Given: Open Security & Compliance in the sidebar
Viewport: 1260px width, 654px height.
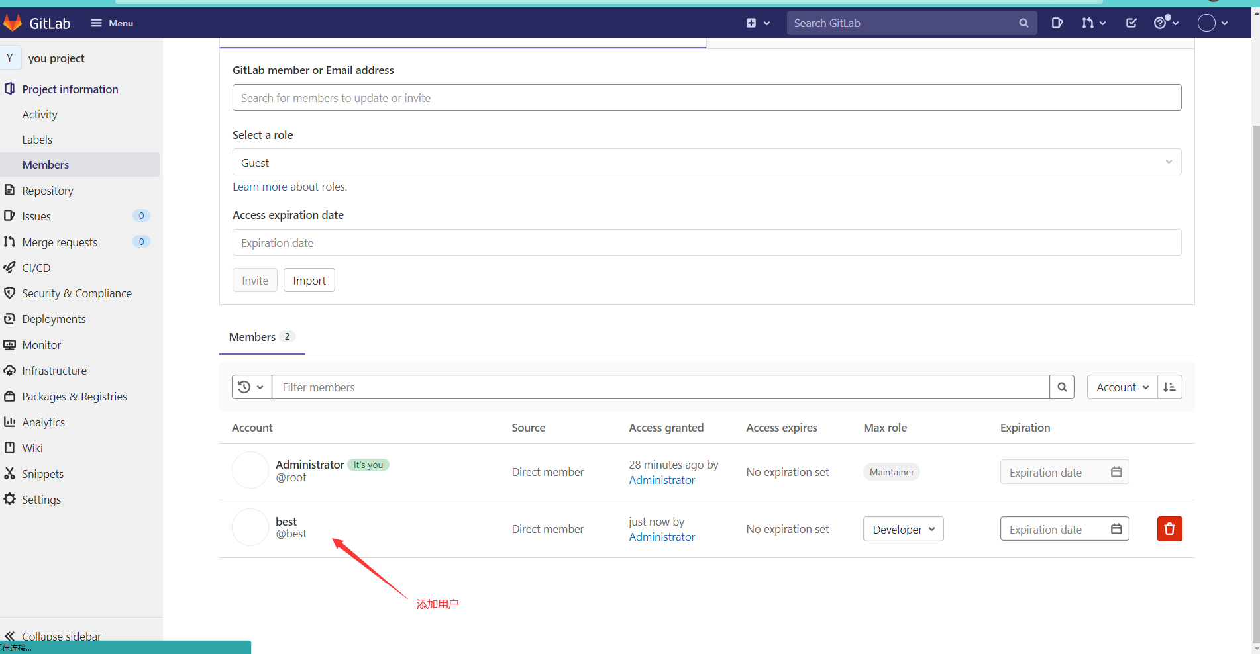Looking at the screenshot, I should [x=76, y=293].
